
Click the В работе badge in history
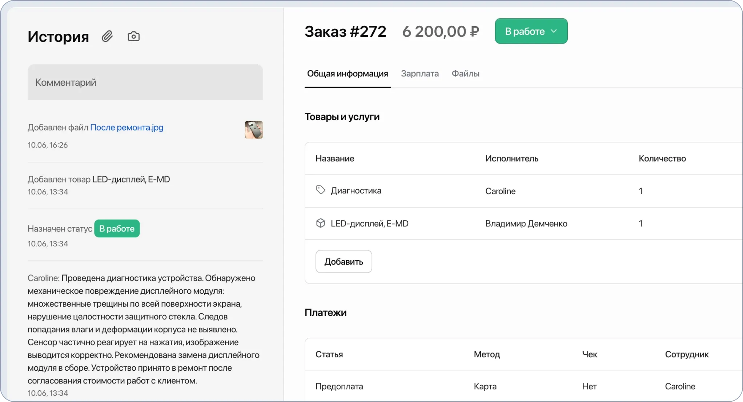pyautogui.click(x=117, y=229)
